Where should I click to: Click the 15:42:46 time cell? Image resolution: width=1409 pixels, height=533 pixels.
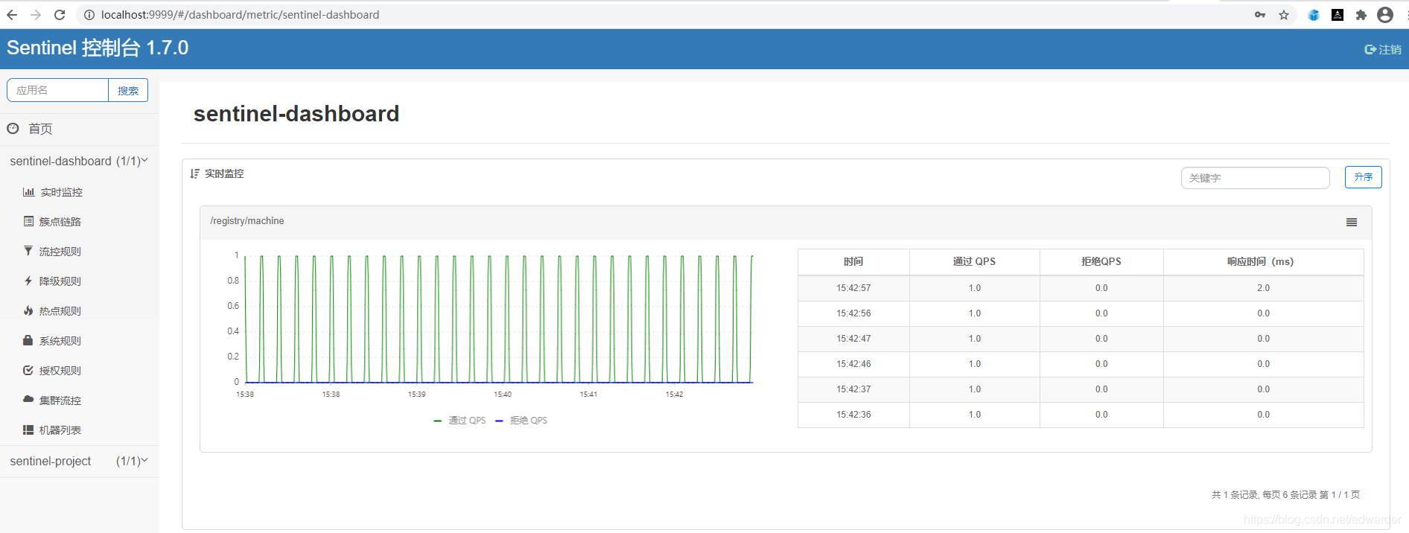coord(853,364)
